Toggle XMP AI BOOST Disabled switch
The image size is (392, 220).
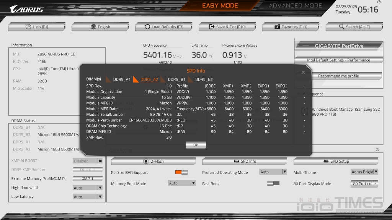point(88,161)
